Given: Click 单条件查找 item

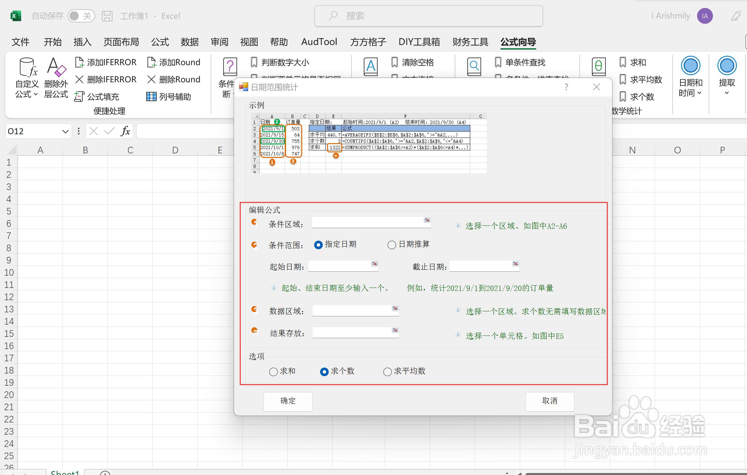Looking at the screenshot, I should click(520, 62).
